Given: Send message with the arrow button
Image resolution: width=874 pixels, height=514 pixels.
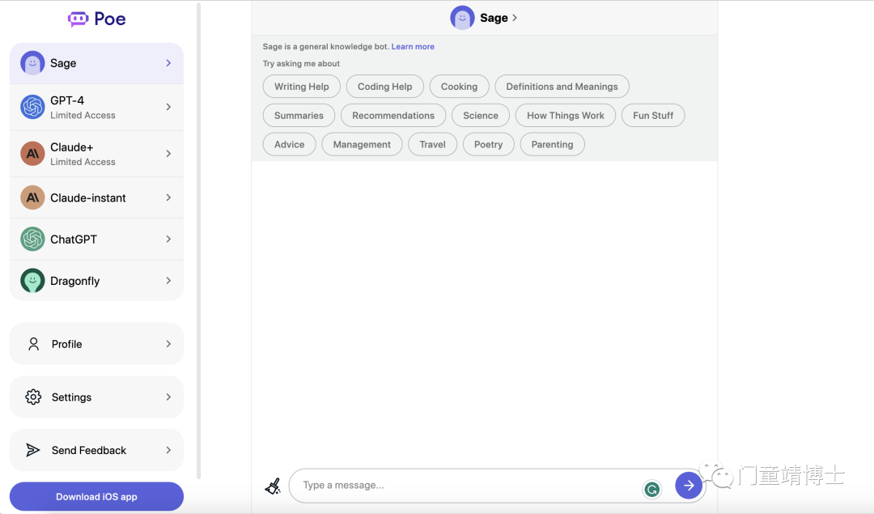Looking at the screenshot, I should 689,485.
